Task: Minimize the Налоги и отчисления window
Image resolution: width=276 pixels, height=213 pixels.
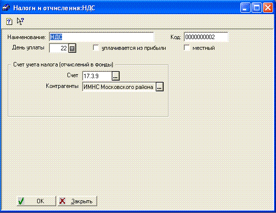Action: click(245, 8)
